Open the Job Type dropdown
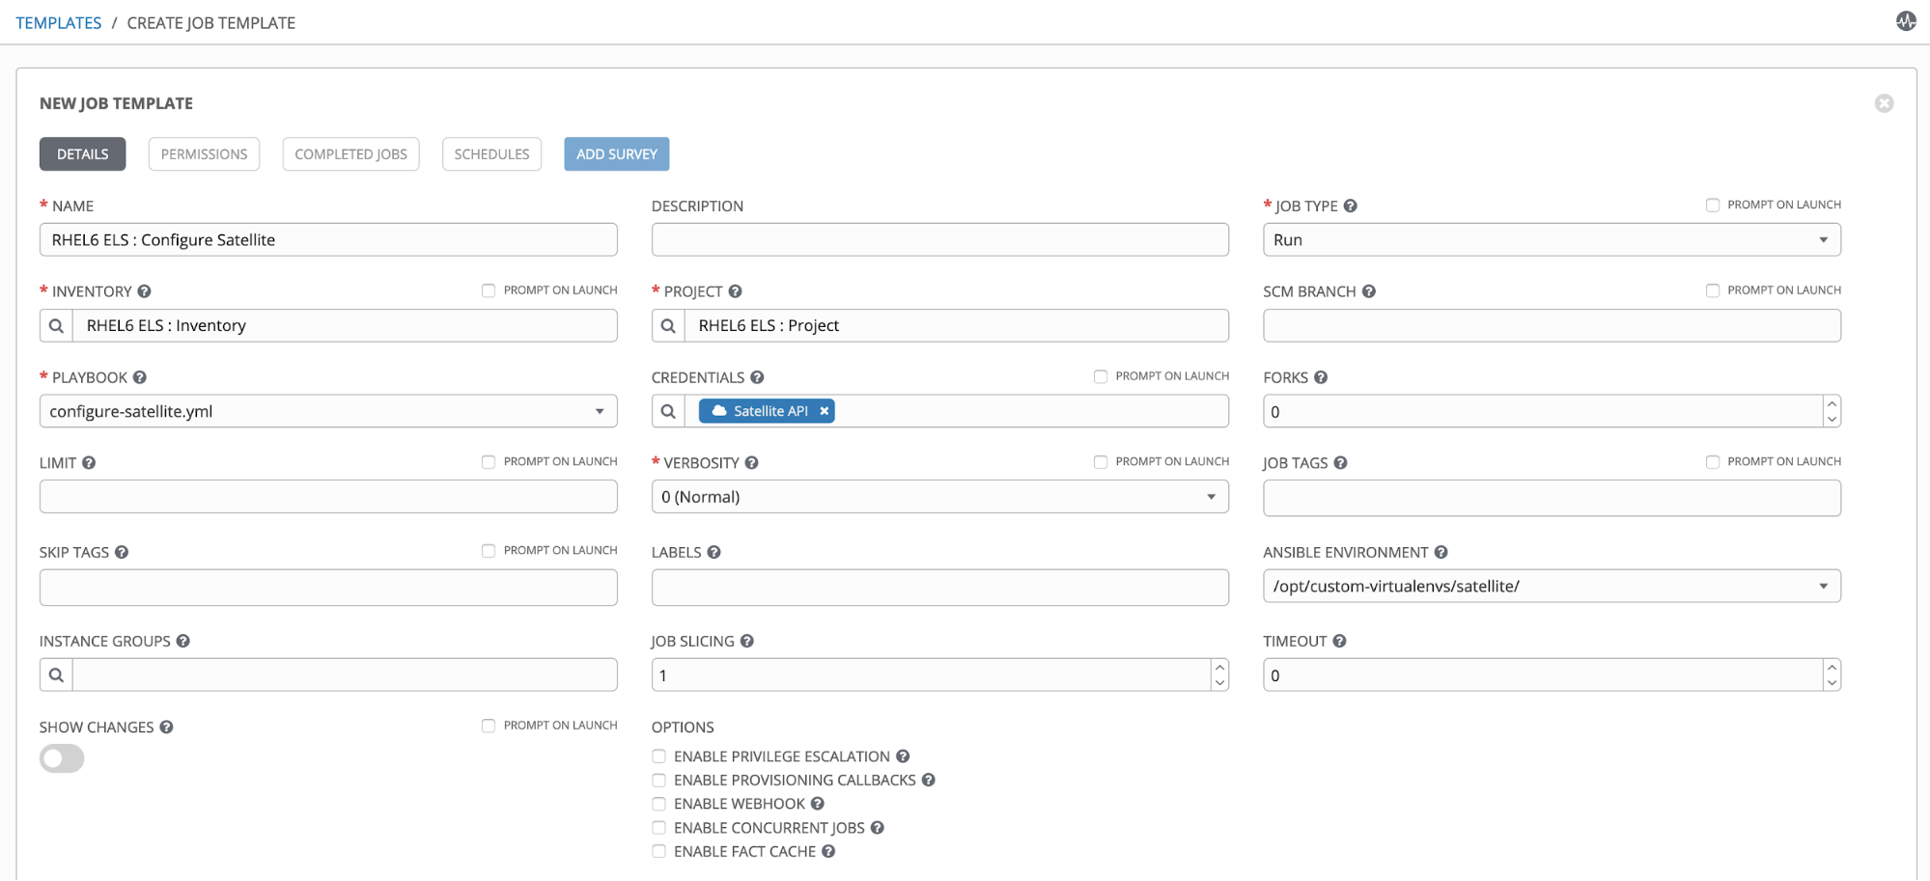Screen dimensions: 1930x881 click(1551, 240)
